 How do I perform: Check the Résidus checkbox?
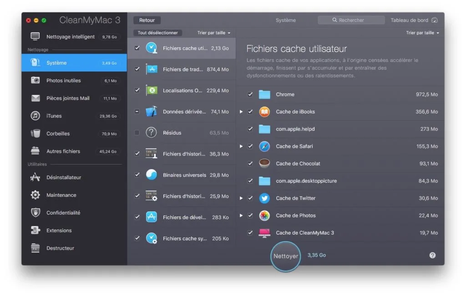[x=137, y=132]
